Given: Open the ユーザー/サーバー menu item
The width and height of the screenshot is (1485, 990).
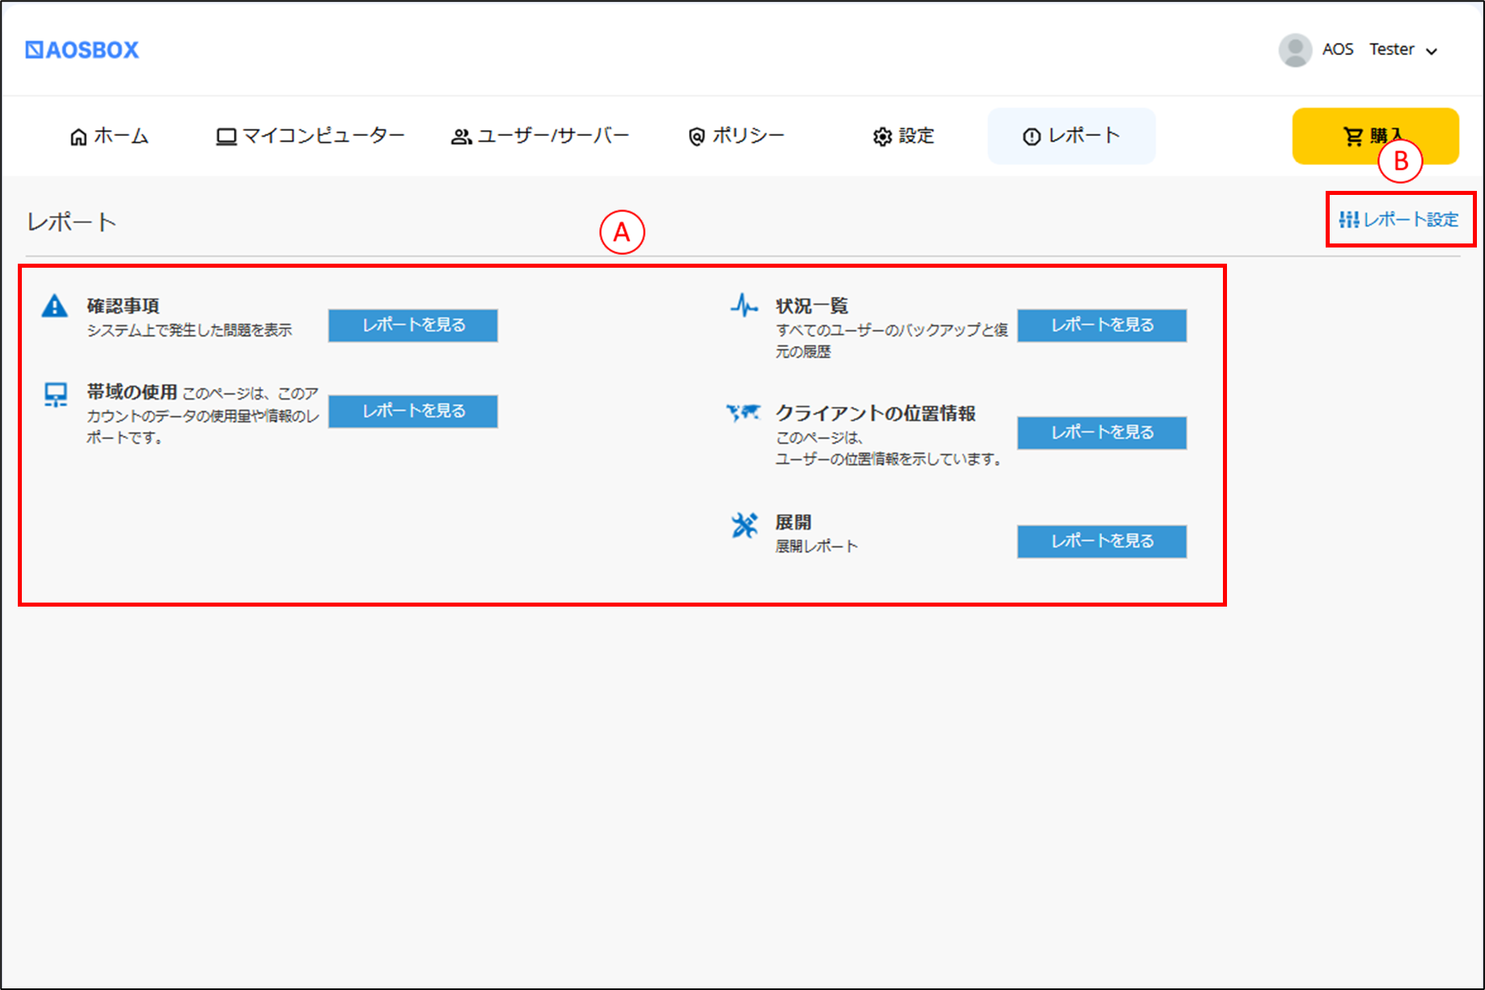Looking at the screenshot, I should 539,136.
